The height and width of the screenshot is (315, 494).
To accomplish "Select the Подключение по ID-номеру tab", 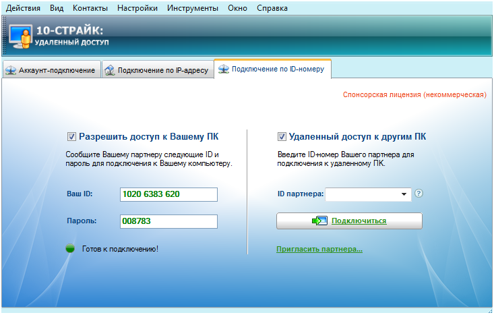I will 272,69.
